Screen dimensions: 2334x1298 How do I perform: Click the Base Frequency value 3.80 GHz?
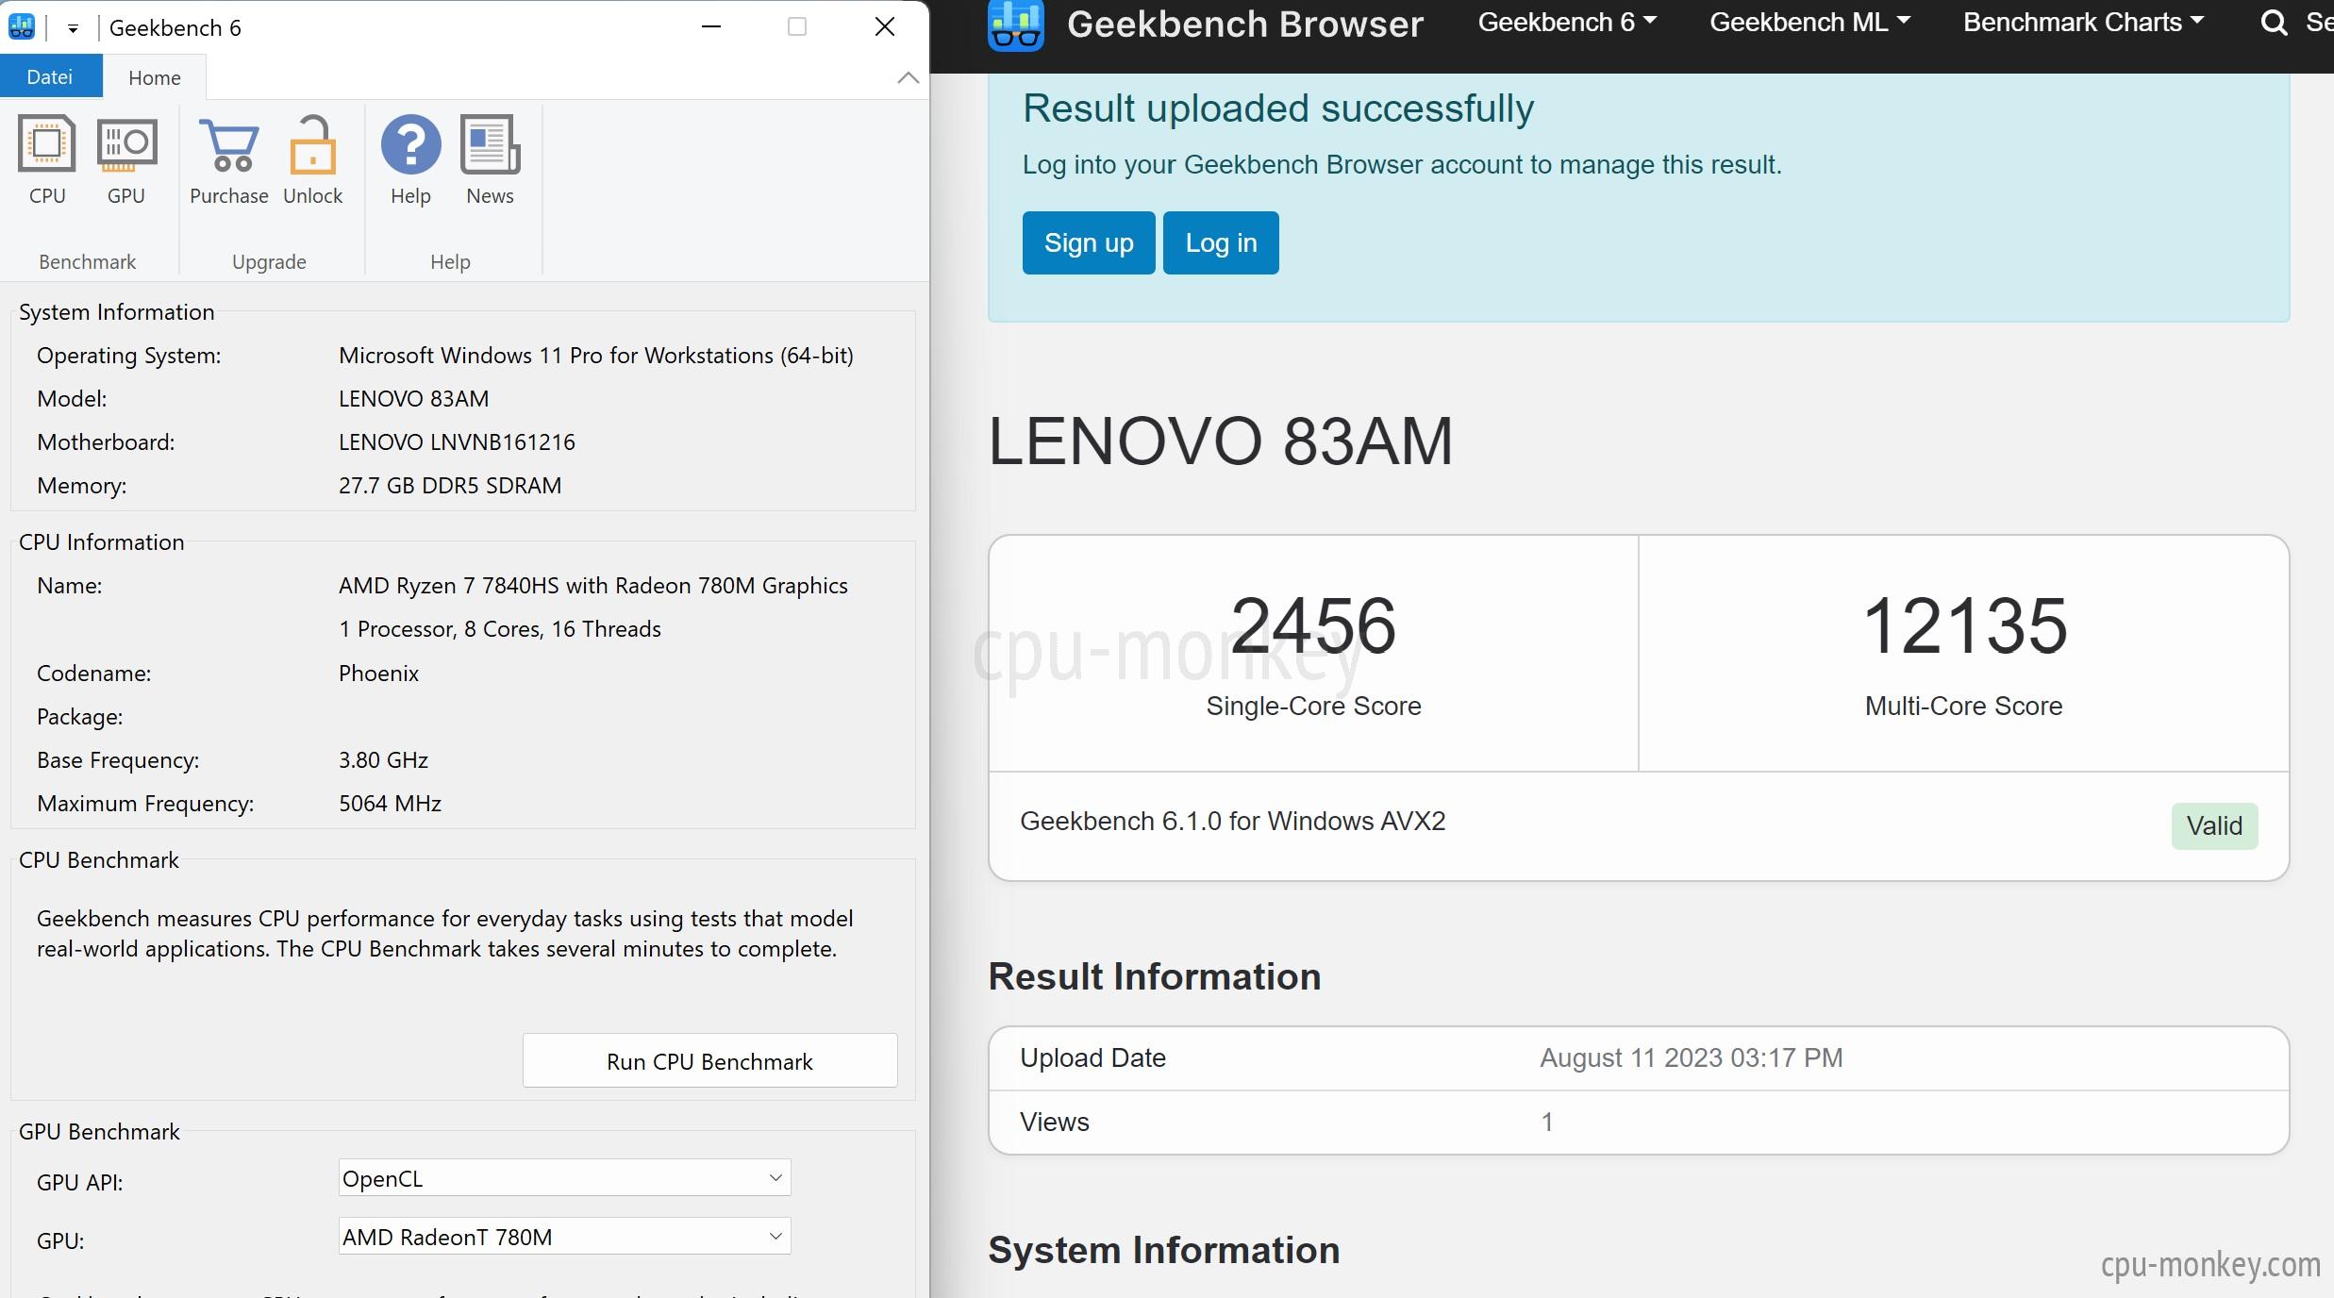tap(383, 759)
